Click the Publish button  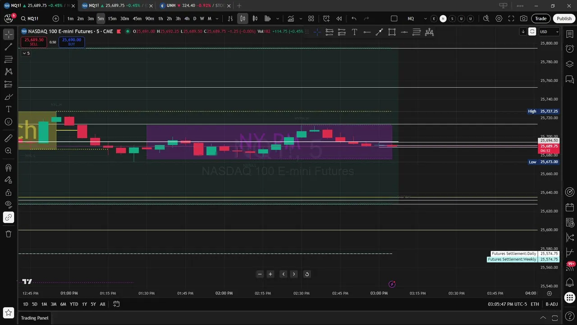[x=564, y=19]
